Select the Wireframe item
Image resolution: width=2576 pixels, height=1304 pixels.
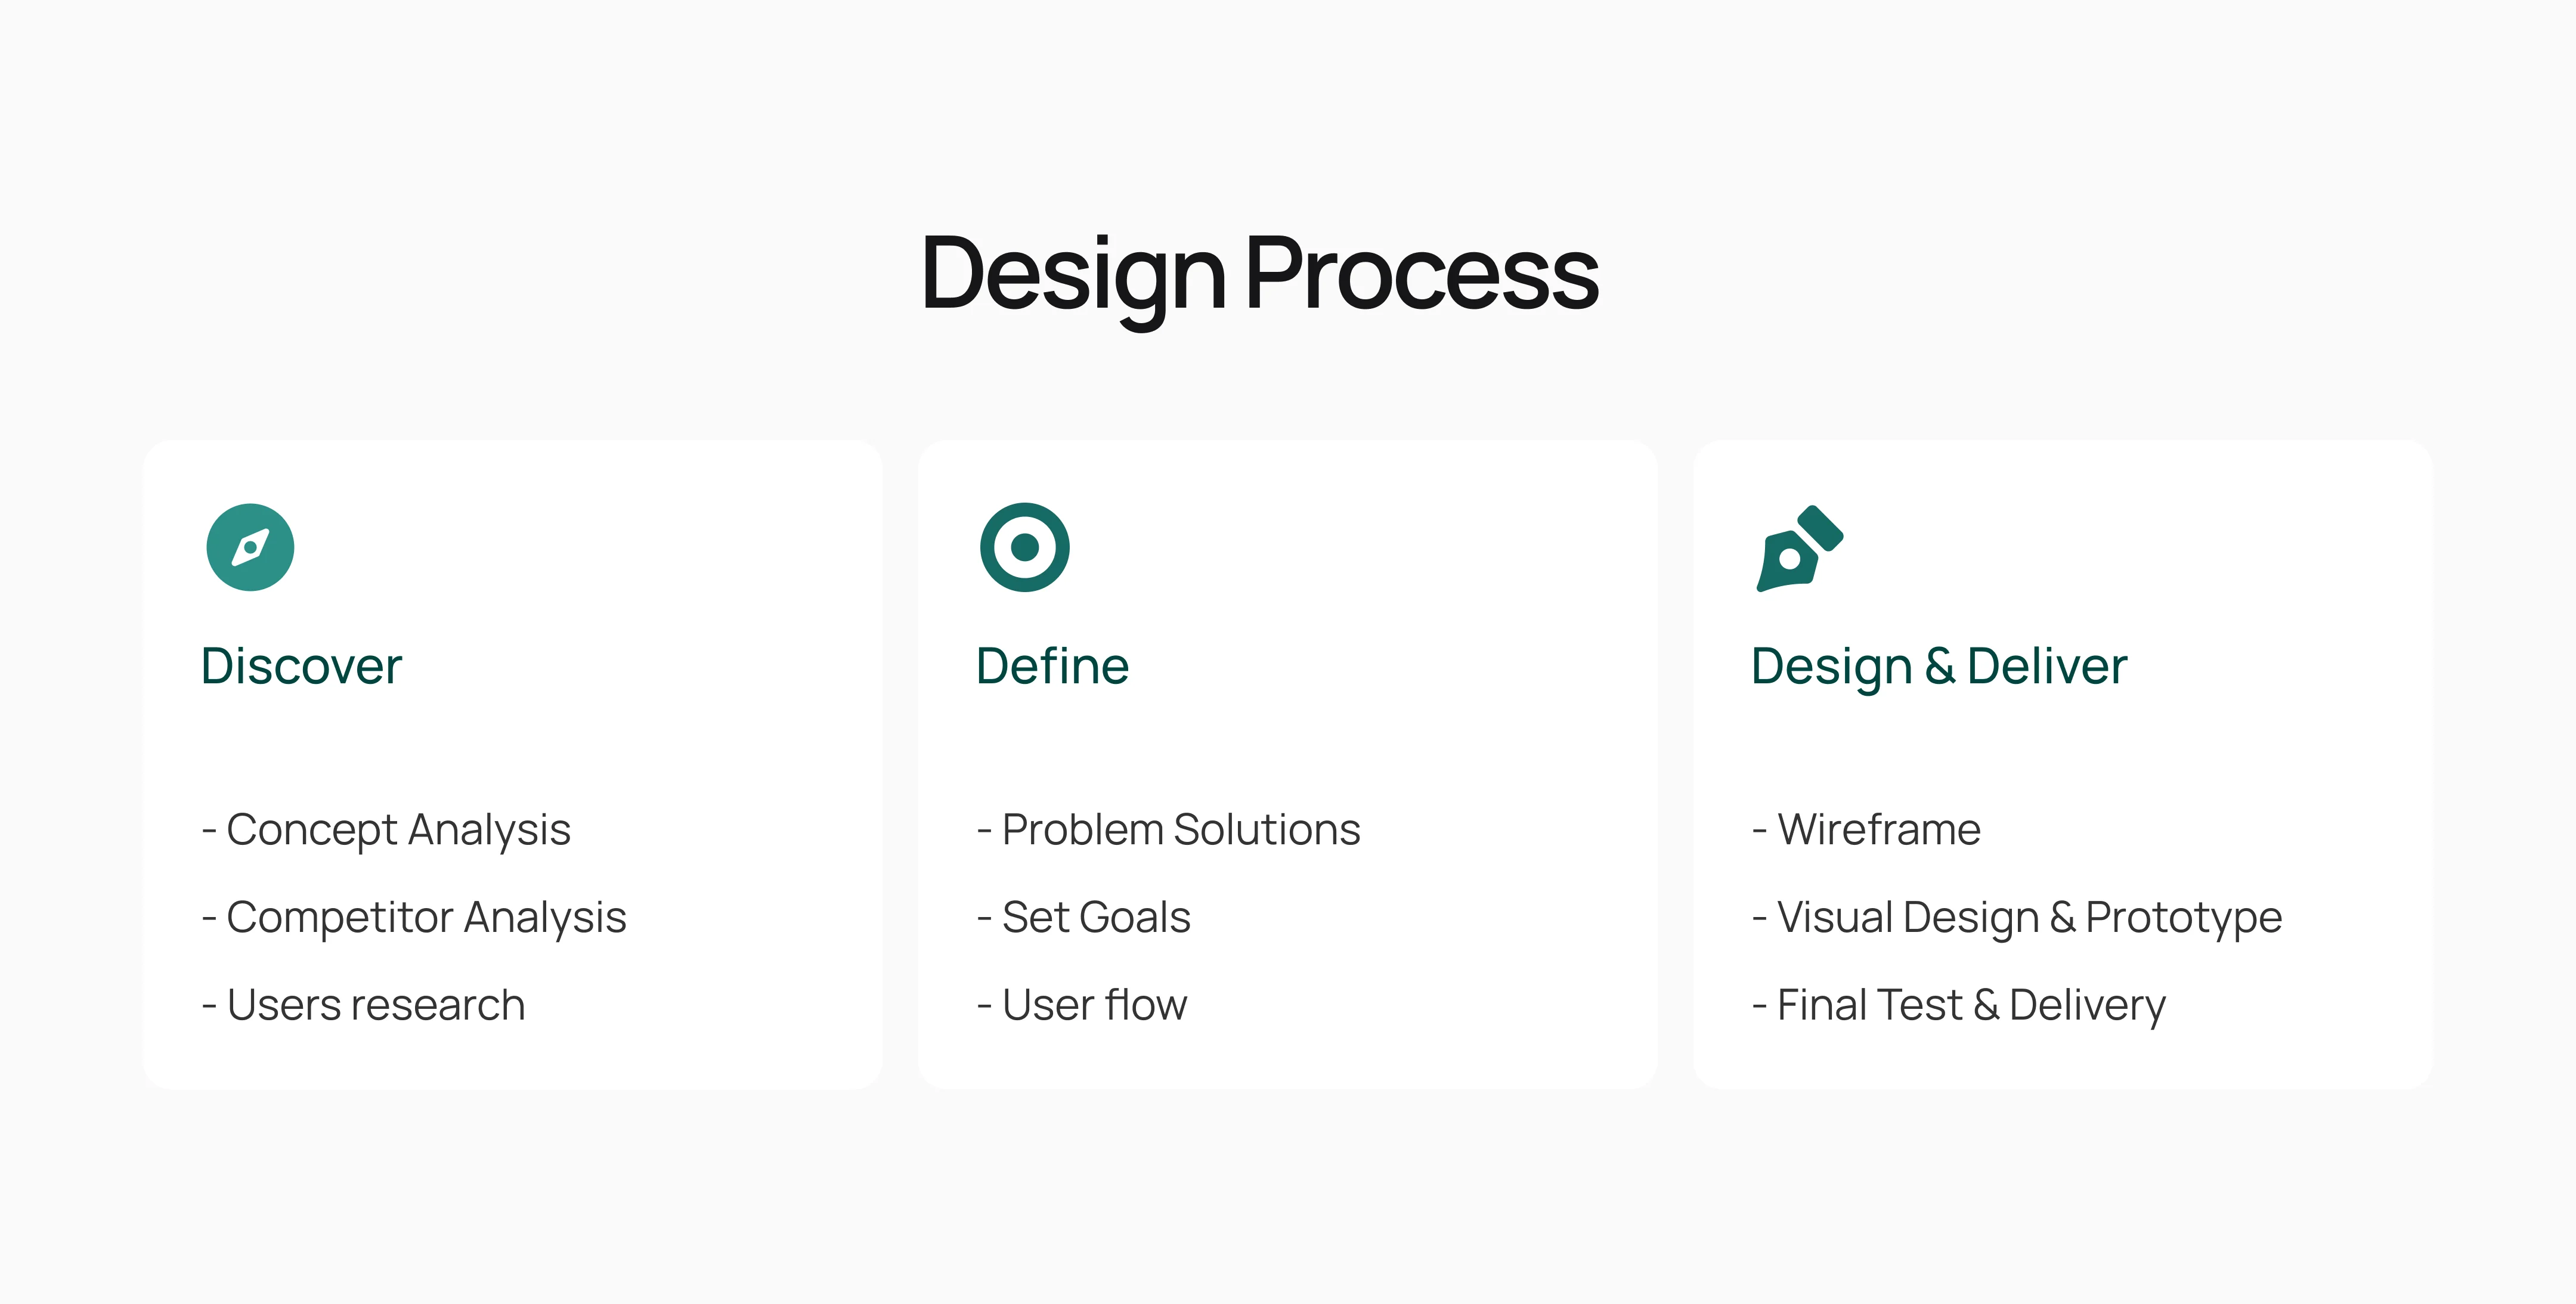coord(1866,830)
